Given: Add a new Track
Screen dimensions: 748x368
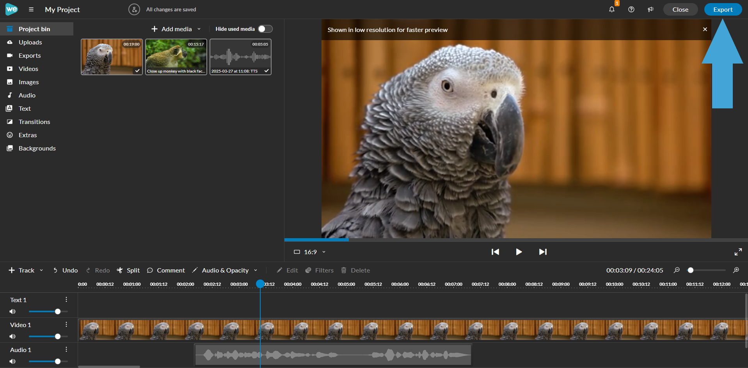Looking at the screenshot, I should pos(21,270).
